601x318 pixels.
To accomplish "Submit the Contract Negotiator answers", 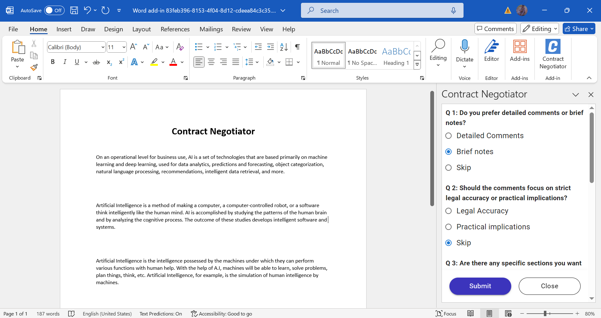I will 480,286.
